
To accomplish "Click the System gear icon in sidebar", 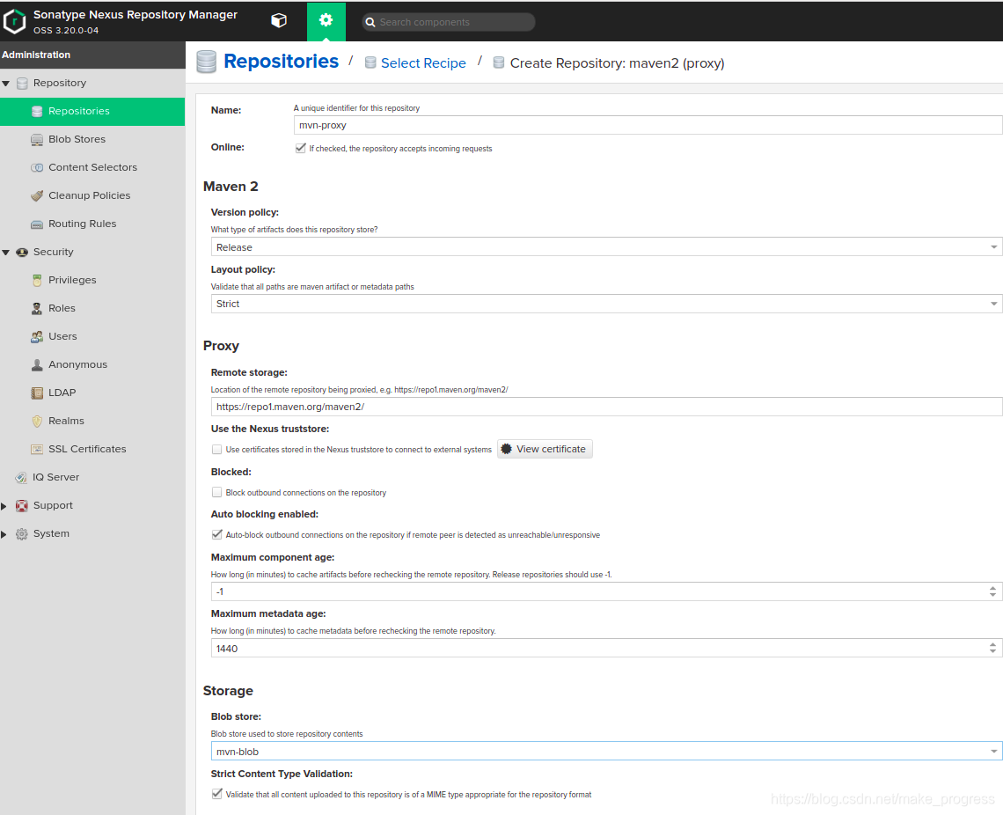I will tap(22, 533).
